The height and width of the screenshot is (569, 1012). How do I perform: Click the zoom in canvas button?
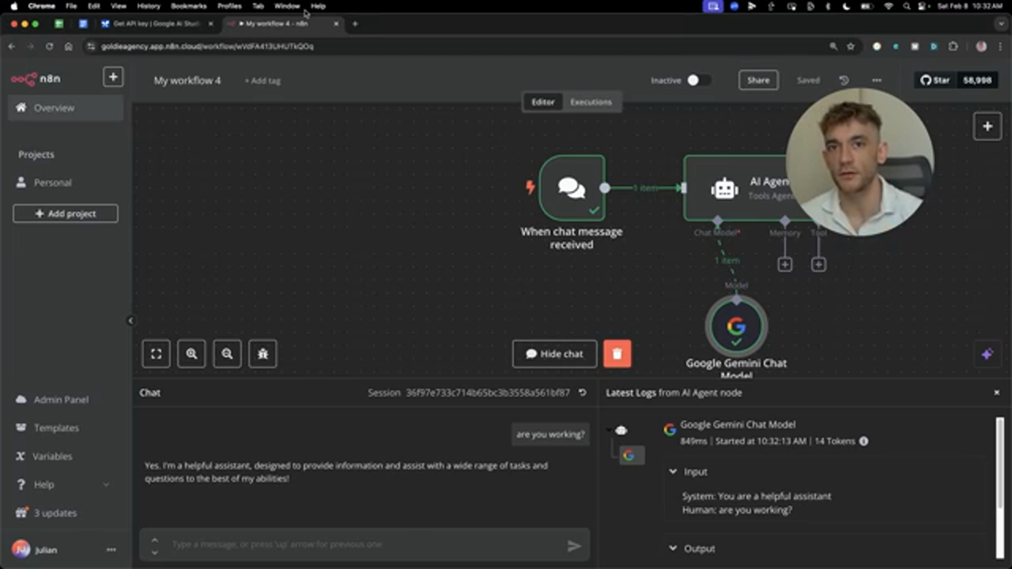[x=191, y=354]
